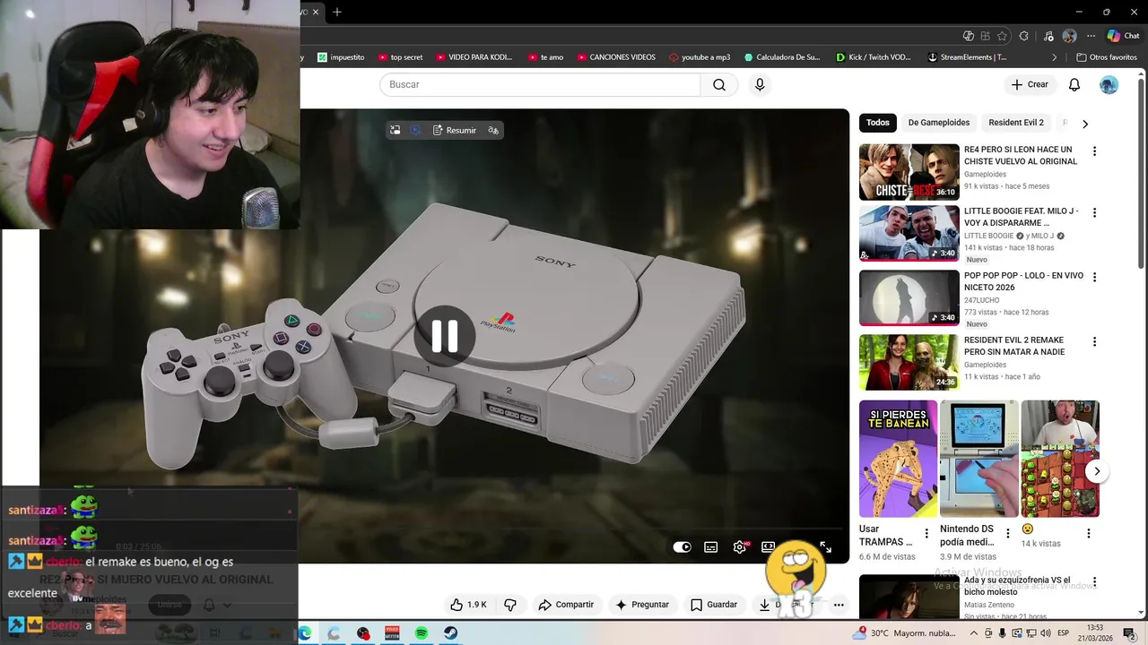Open the VIDEO PARA KODI bookmark
This screenshot has height=645, width=1148.
(474, 57)
